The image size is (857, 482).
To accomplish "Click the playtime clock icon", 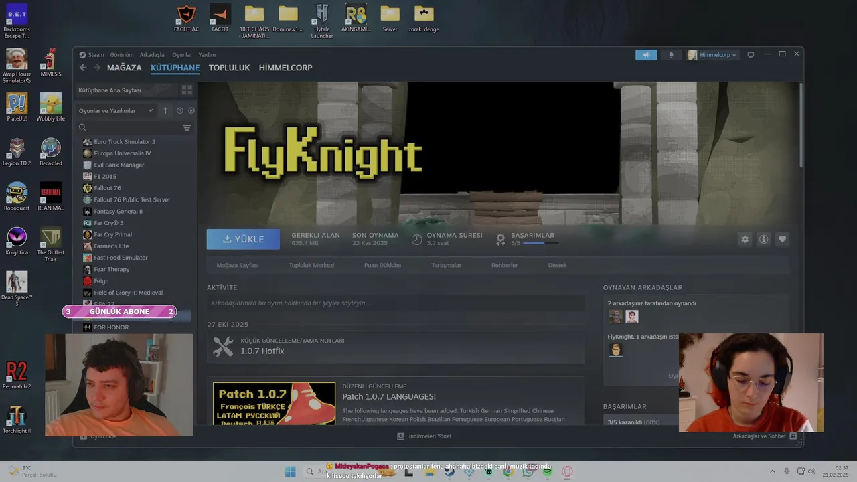I will (x=416, y=239).
